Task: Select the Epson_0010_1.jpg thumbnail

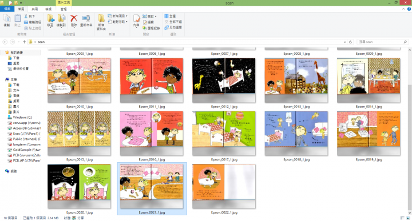Action: pos(79,80)
